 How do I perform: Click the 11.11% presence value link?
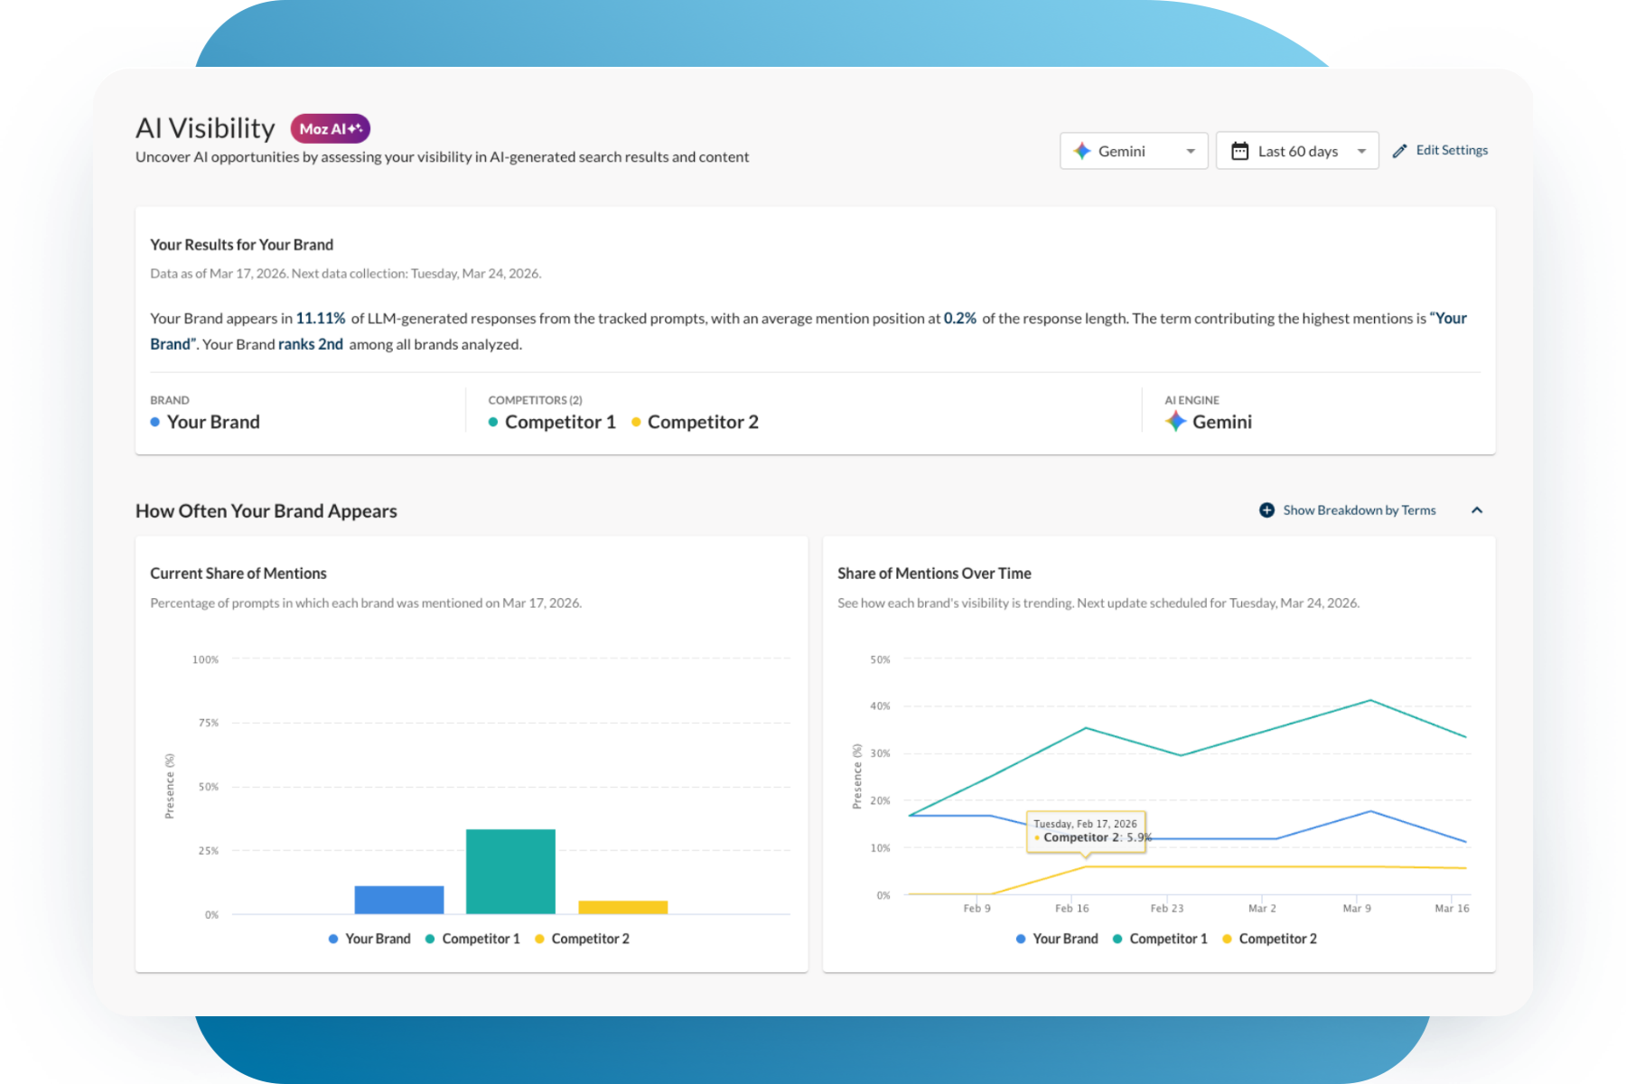click(321, 318)
